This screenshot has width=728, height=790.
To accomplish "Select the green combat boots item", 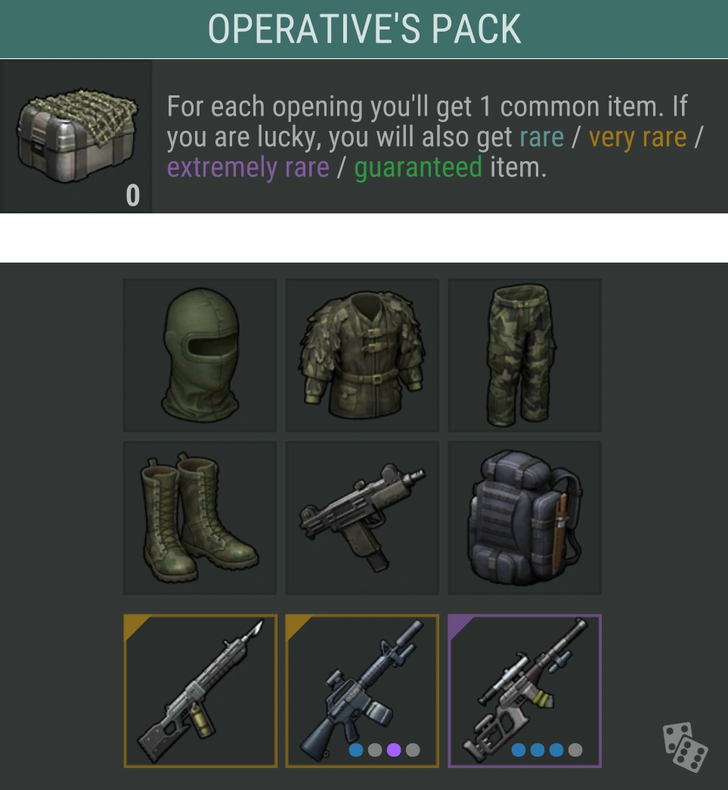I will (200, 518).
